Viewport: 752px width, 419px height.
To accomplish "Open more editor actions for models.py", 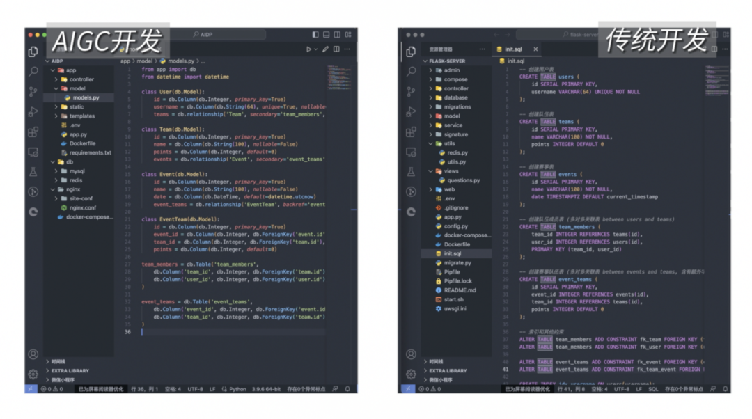I will 347,49.
